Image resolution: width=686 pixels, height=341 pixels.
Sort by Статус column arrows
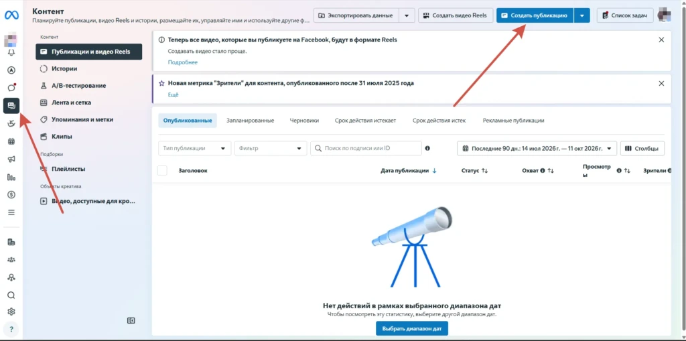click(x=484, y=171)
